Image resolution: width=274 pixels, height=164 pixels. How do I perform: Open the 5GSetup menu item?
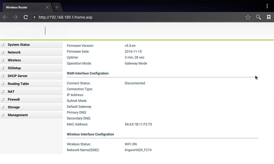[14, 68]
